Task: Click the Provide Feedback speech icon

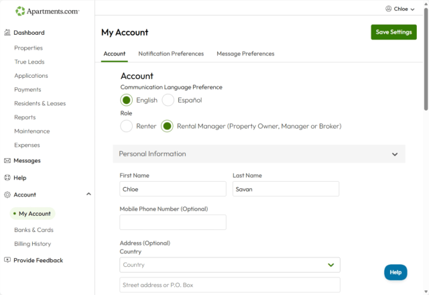Action: 7,260
